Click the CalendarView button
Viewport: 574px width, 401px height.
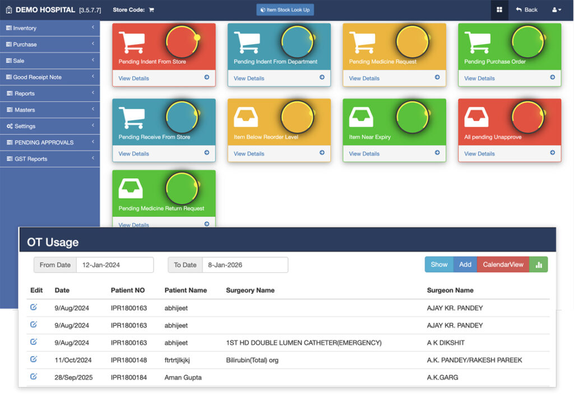tap(503, 265)
